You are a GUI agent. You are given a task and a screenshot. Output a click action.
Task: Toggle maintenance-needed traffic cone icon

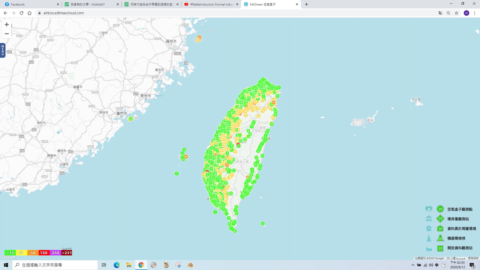pos(429,238)
